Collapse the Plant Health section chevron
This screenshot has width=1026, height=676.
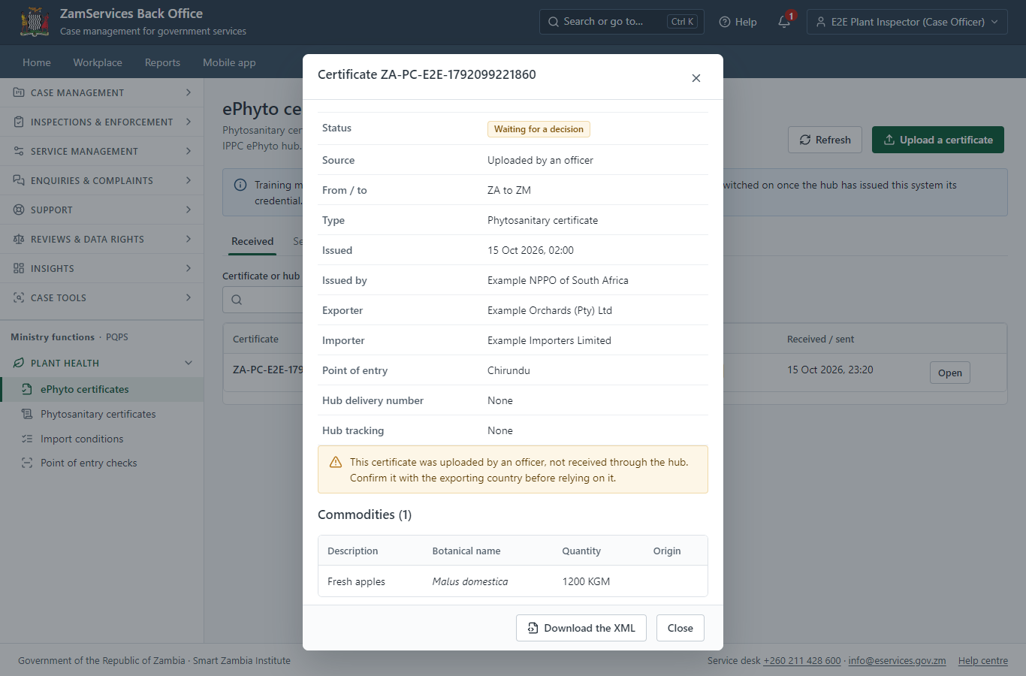(x=189, y=363)
